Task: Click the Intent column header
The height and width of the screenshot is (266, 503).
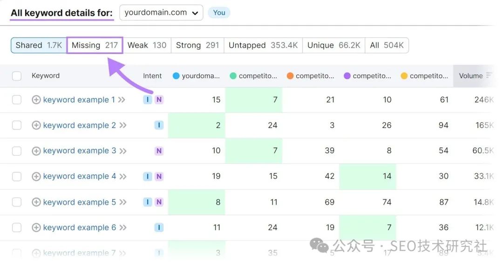Action: click(x=152, y=76)
